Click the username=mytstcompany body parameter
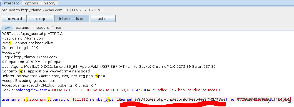Screen dimensions: 294x107 point(26,99)
